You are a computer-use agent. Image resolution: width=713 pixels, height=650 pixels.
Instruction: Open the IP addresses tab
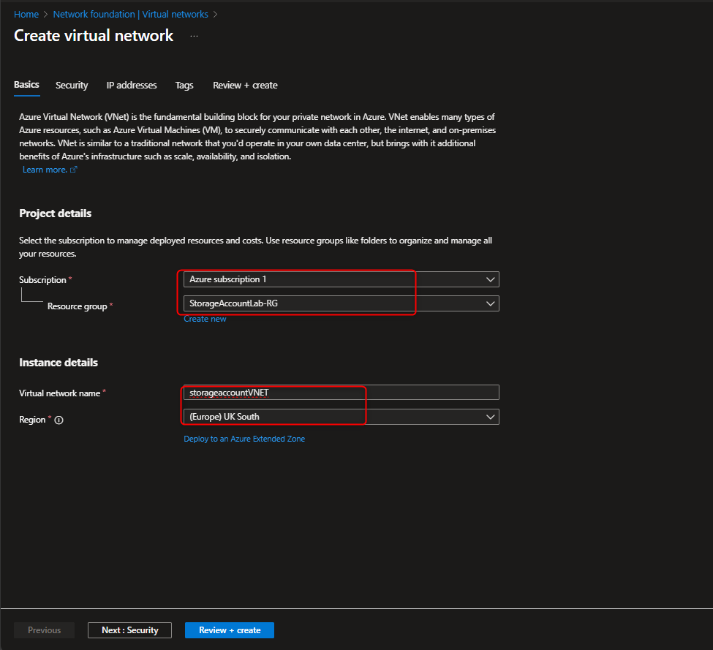pos(131,85)
